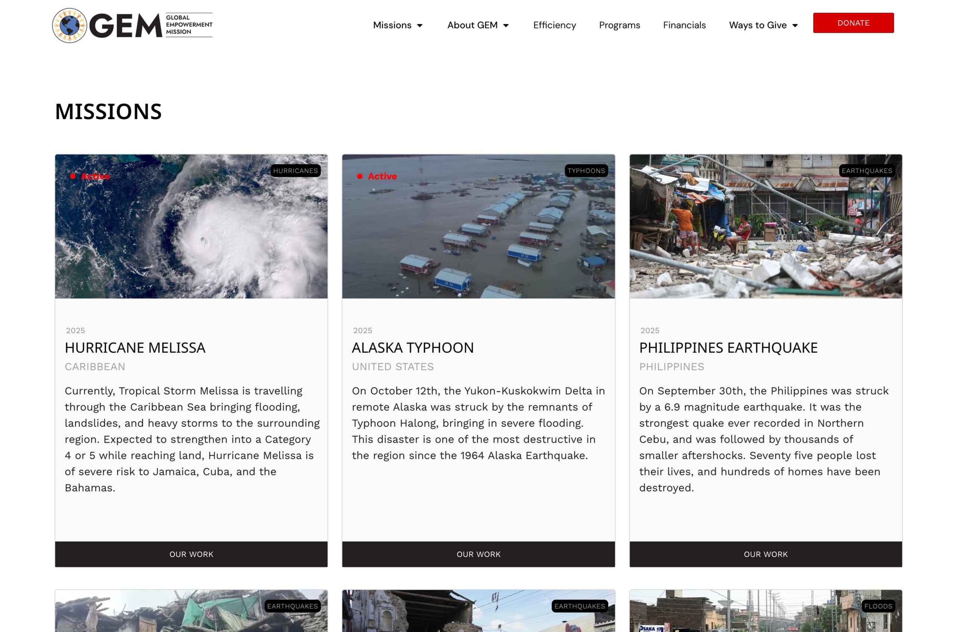Open the About GEM dropdown caret
Screen dimensions: 956x632
(506, 25)
